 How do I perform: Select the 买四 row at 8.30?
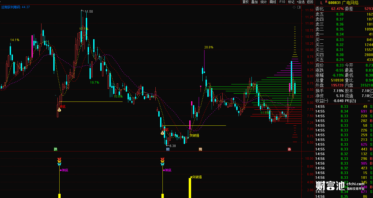coord(344,55)
